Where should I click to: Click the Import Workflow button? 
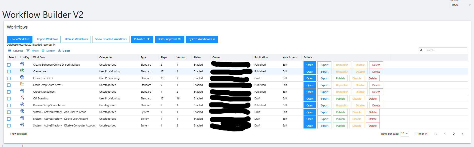(x=47, y=39)
